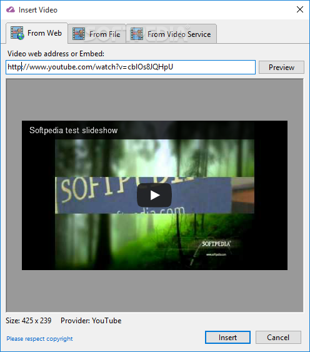Click the Softpedia test slideshow video title
The height and width of the screenshot is (352, 310).
(73, 130)
